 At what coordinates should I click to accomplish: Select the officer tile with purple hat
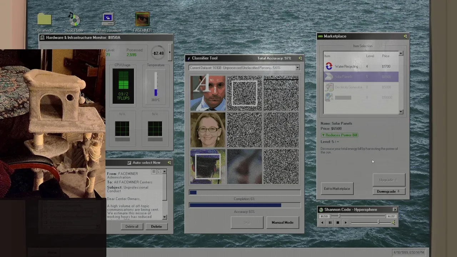208,166
